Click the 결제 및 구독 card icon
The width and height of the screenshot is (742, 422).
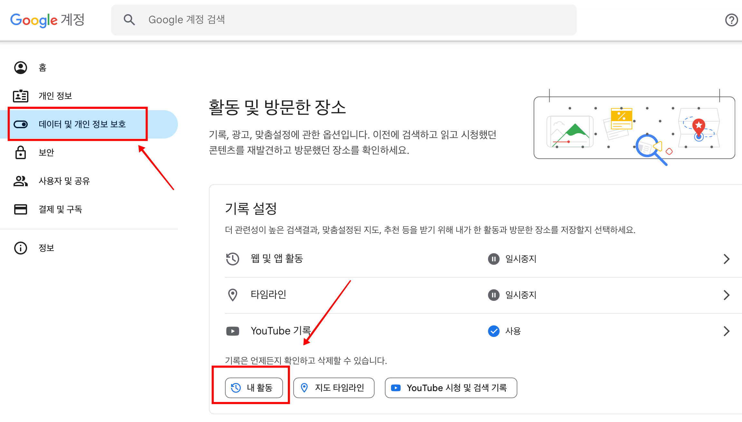coord(21,209)
